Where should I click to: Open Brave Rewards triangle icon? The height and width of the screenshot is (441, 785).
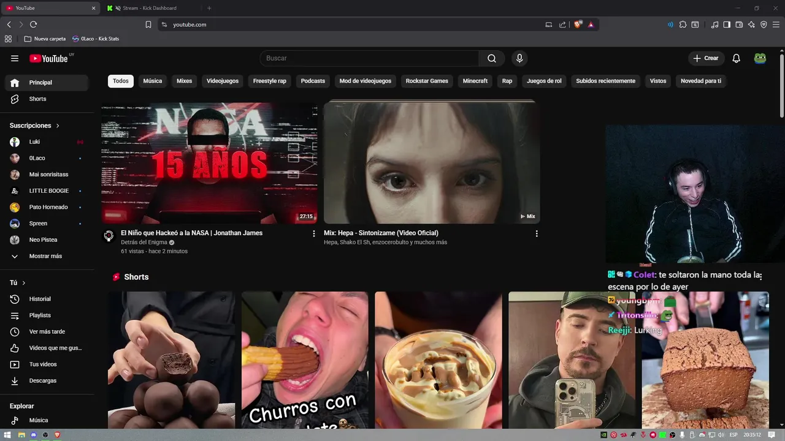tap(591, 24)
